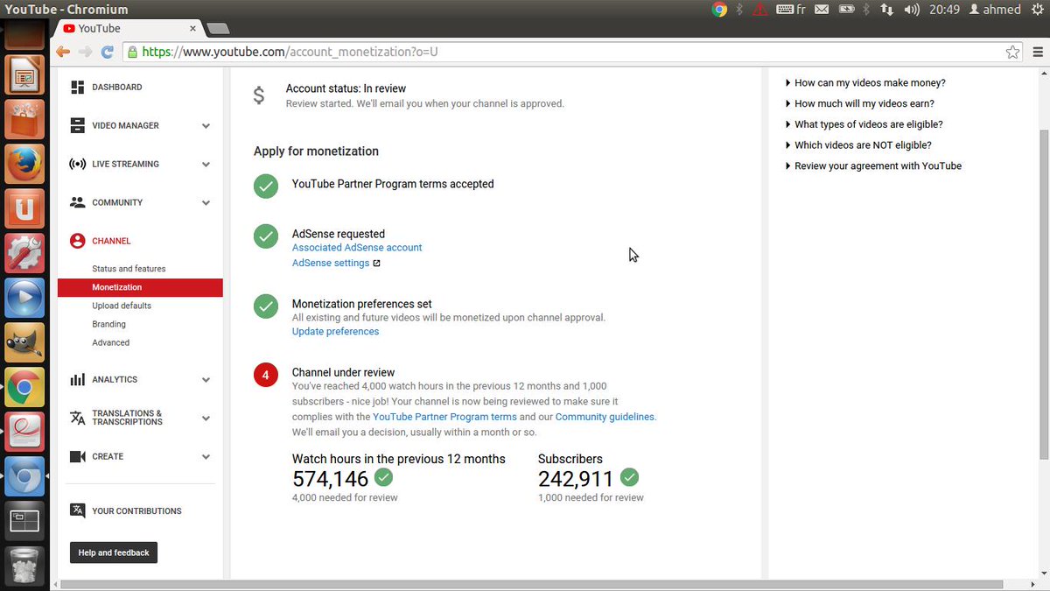Screen dimensions: 1050x591
Task: Open the media player dock icon
Action: (x=24, y=297)
